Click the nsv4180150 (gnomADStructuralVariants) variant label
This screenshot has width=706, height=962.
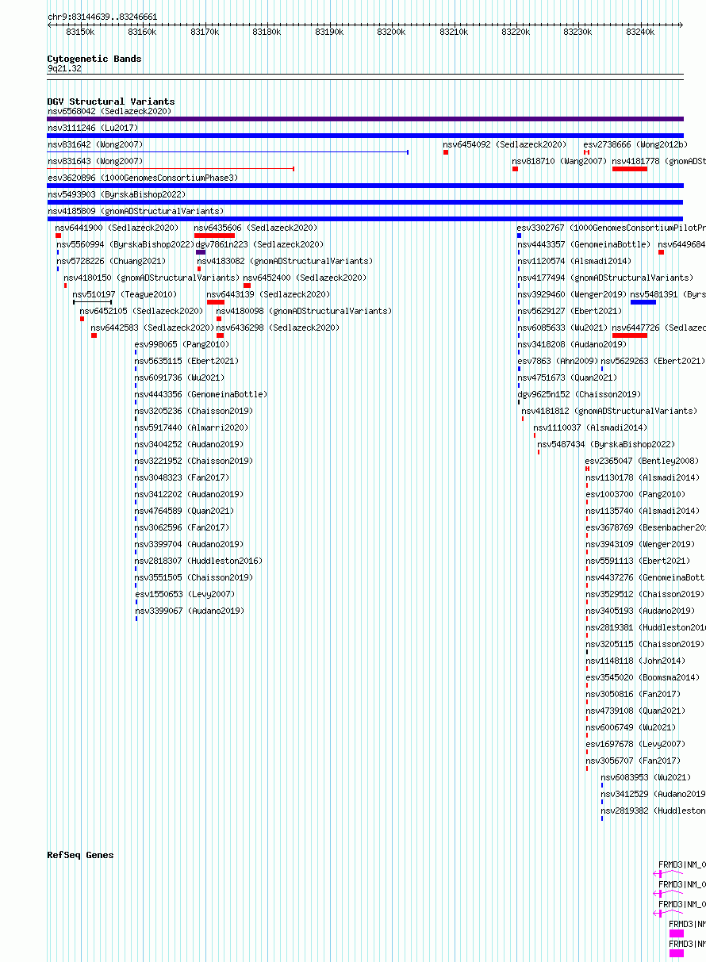coord(152,278)
